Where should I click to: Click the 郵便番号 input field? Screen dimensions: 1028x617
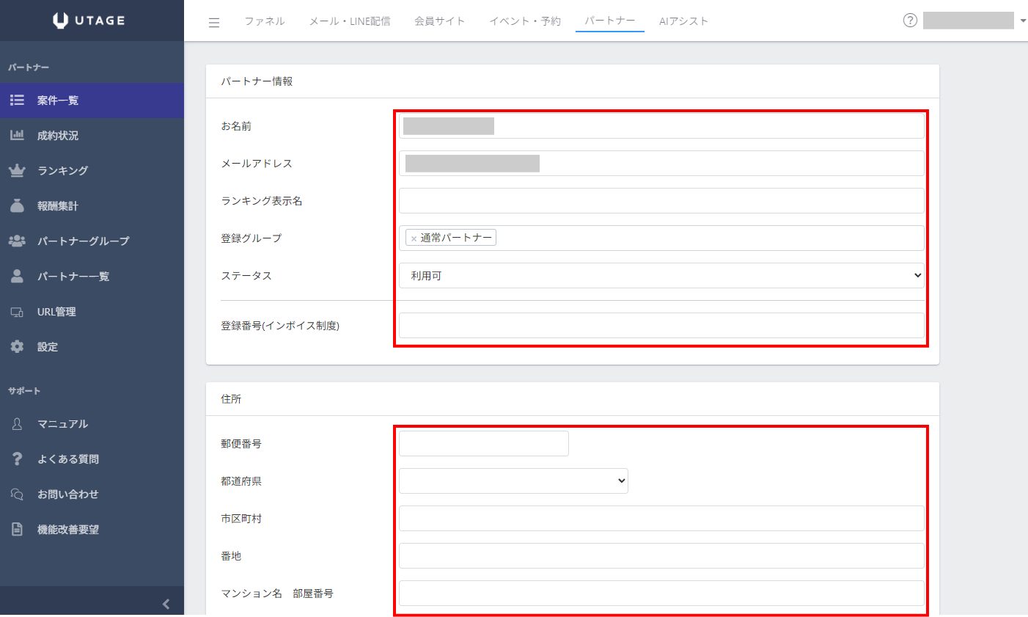[484, 444]
